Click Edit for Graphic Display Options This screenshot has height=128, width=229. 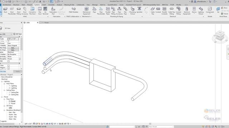point(13,50)
